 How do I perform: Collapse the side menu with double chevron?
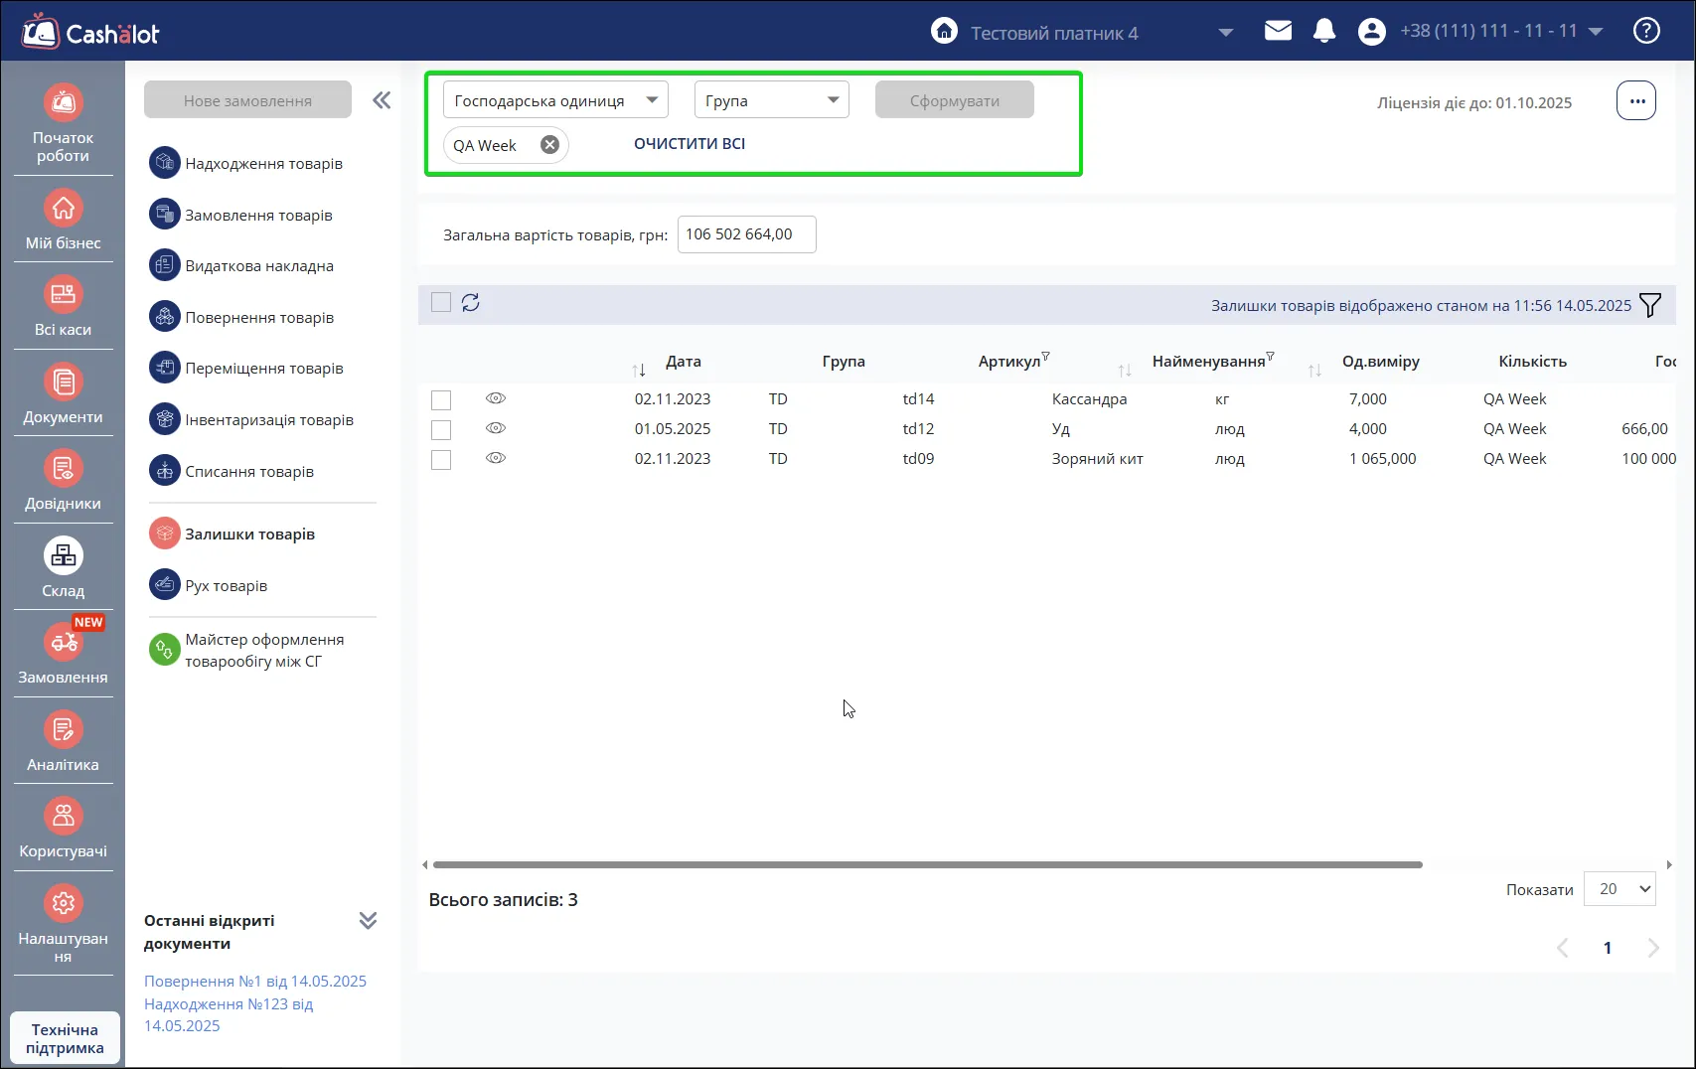[x=382, y=100]
